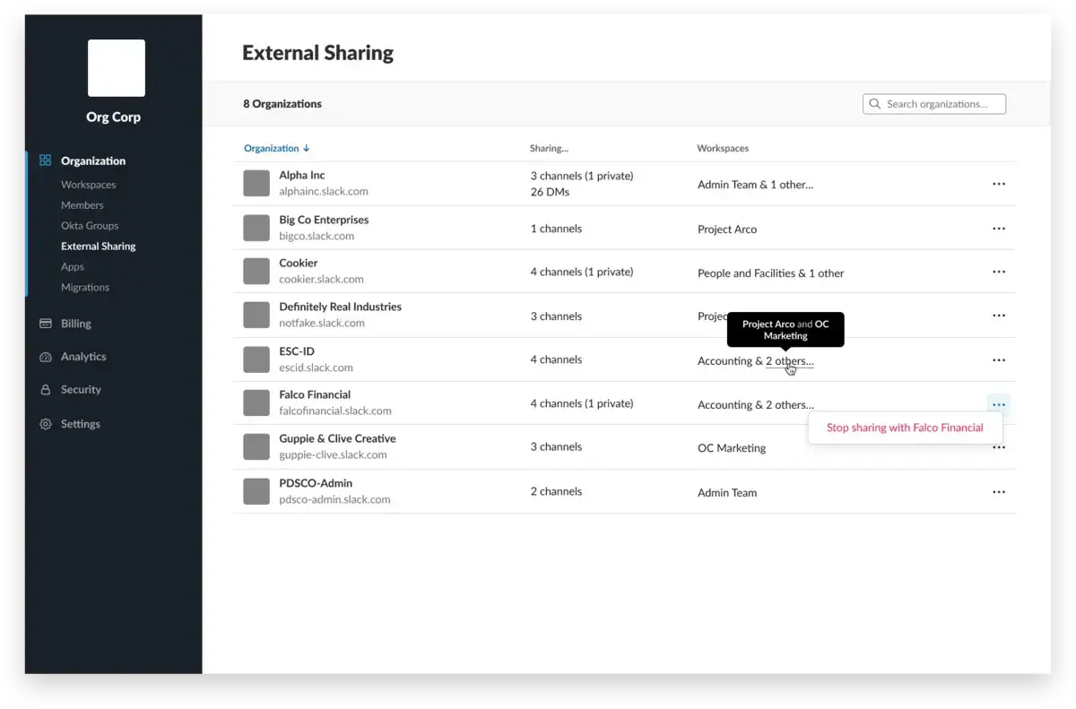
Task: Open more options for Alpha Inc
Action: [x=999, y=184]
